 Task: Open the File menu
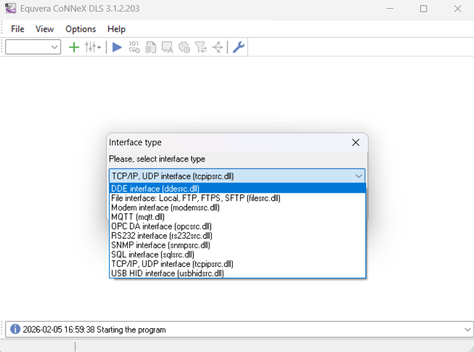(x=17, y=29)
